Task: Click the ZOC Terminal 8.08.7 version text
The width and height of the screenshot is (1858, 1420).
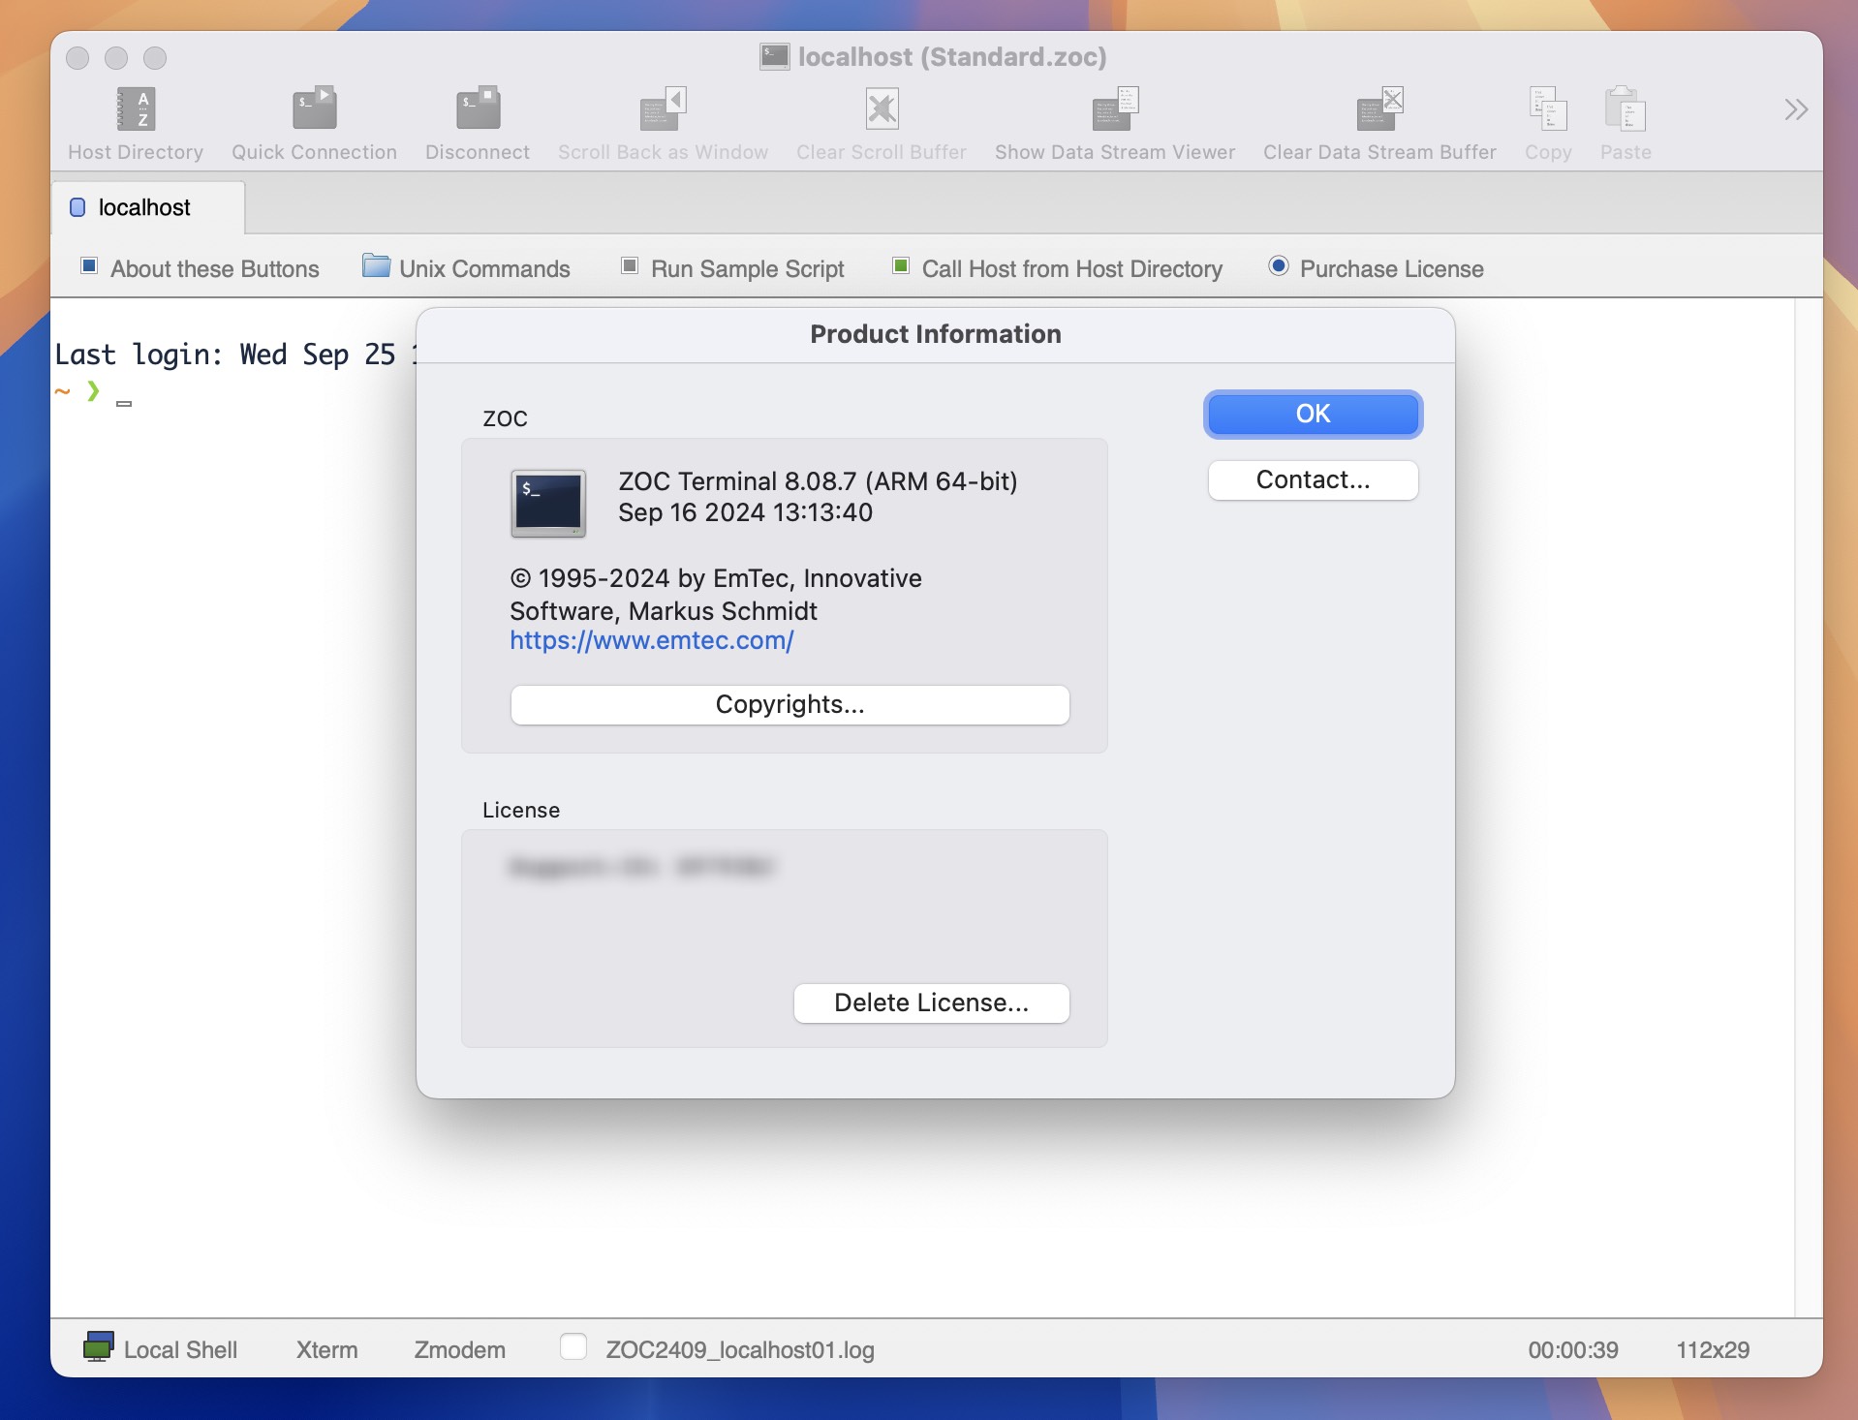Action: click(818, 481)
